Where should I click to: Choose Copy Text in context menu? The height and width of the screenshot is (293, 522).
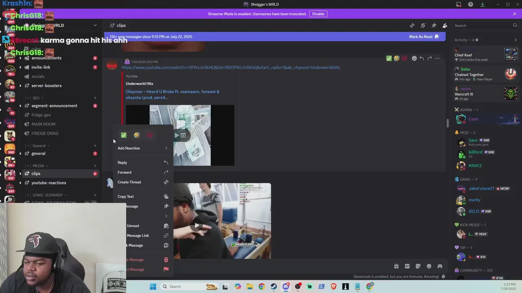pos(143,197)
